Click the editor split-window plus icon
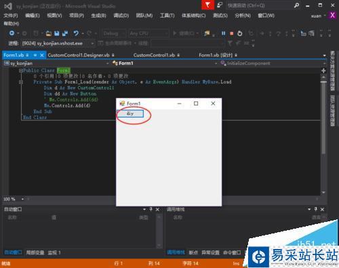Screen dimensions: 339x268 tap(323, 70)
